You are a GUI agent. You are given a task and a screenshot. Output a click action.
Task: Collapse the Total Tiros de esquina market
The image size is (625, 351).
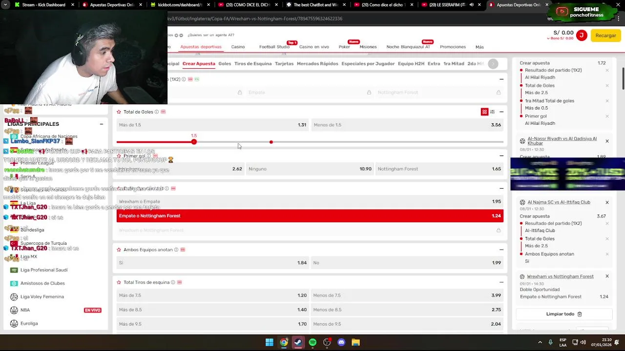point(501,282)
